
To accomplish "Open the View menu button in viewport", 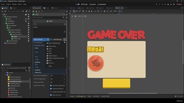I will coord(115,11).
